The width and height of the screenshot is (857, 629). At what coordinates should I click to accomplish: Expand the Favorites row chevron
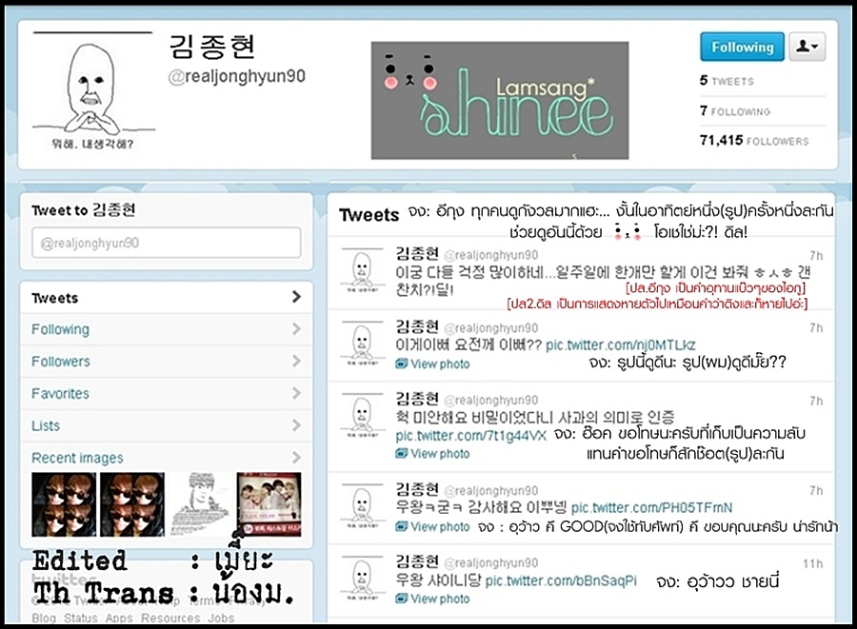[296, 393]
